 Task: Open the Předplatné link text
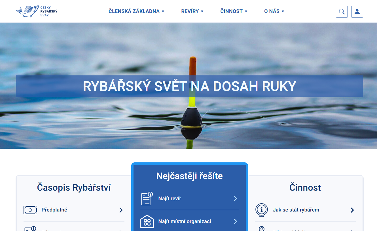tap(54, 210)
